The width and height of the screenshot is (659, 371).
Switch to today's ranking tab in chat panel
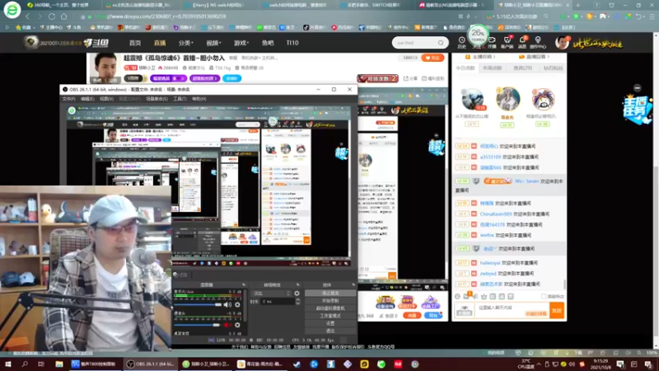pos(465,68)
